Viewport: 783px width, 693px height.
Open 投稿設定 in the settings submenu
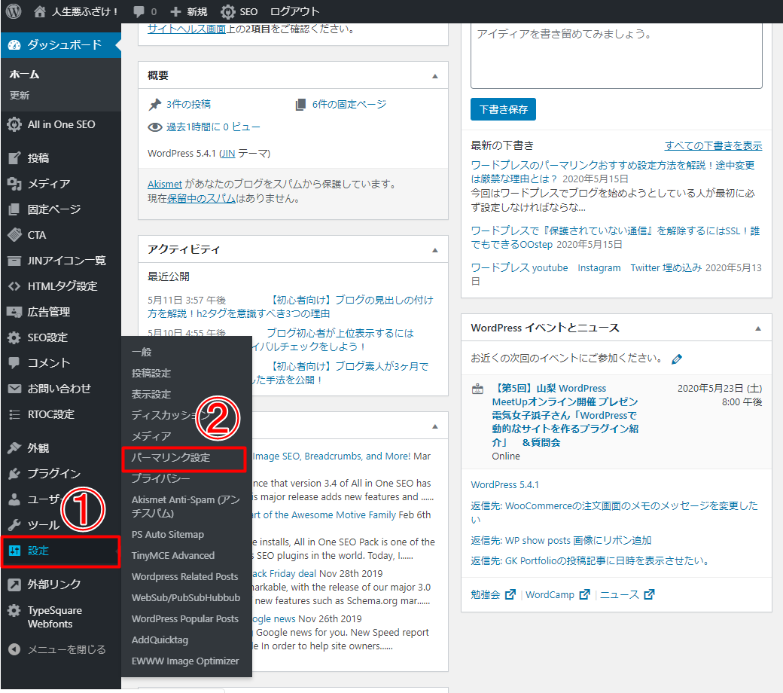(x=151, y=373)
